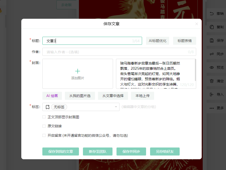The height and width of the screenshot is (170, 226).
Task: Toggle the 开启留言 checkbox
Action: pyautogui.click(x=44, y=135)
